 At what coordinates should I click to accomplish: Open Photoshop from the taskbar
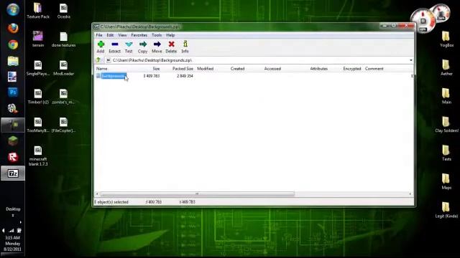pyautogui.click(x=13, y=92)
